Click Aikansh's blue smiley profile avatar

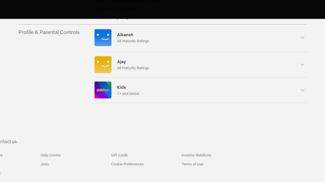click(103, 38)
